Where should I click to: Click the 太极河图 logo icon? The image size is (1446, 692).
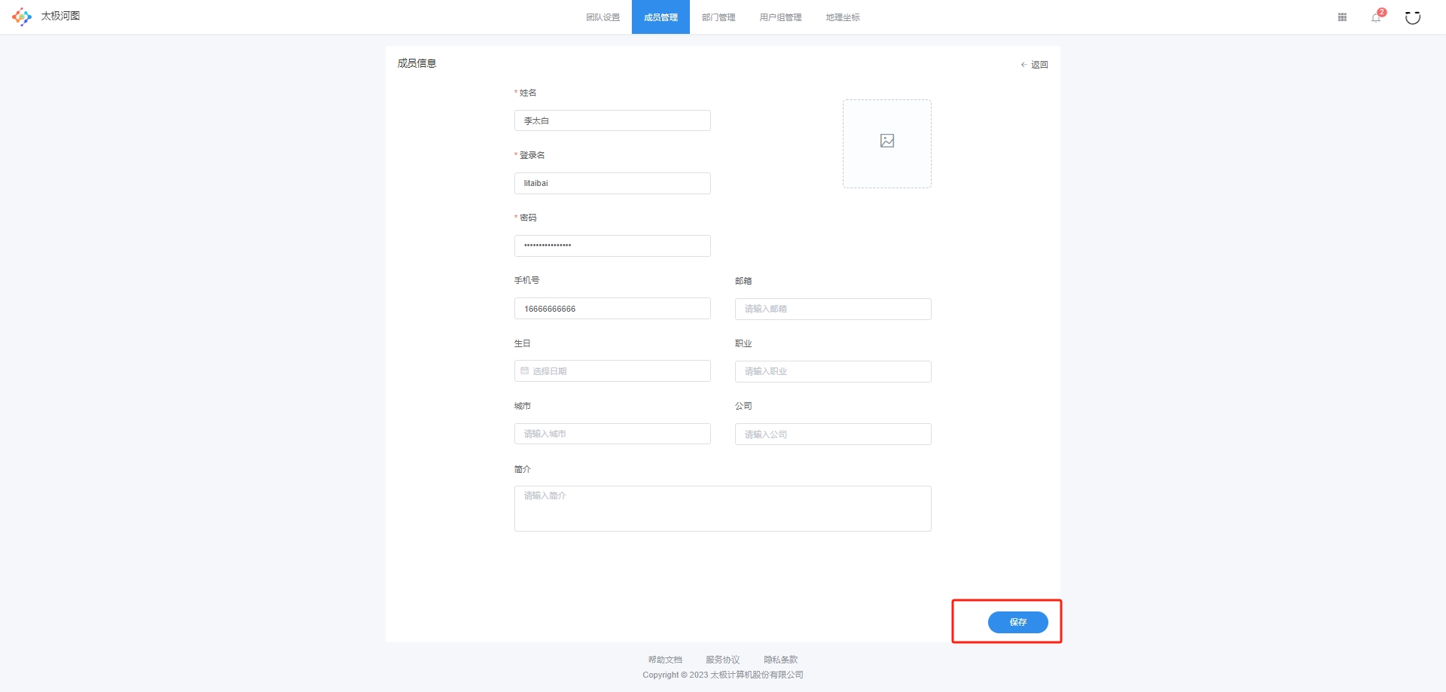coord(22,17)
